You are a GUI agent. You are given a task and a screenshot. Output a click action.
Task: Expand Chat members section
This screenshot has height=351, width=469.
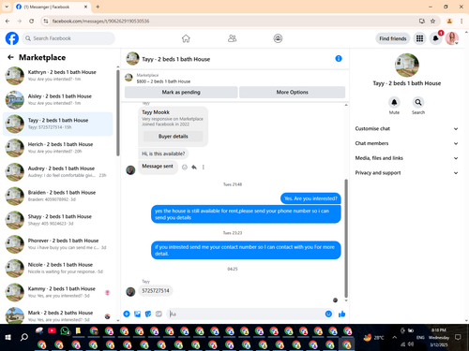pos(407,143)
